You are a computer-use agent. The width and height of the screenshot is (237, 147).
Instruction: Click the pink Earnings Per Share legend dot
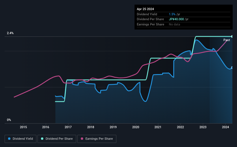pyautogui.click(x=82, y=139)
